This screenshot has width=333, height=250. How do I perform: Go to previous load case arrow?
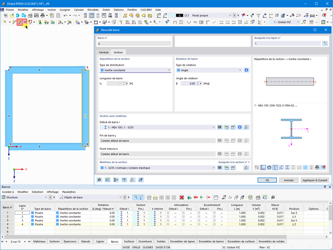pos(234,15)
